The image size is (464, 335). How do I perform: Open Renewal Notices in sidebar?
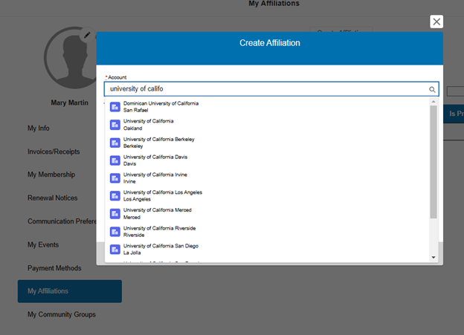click(52, 198)
